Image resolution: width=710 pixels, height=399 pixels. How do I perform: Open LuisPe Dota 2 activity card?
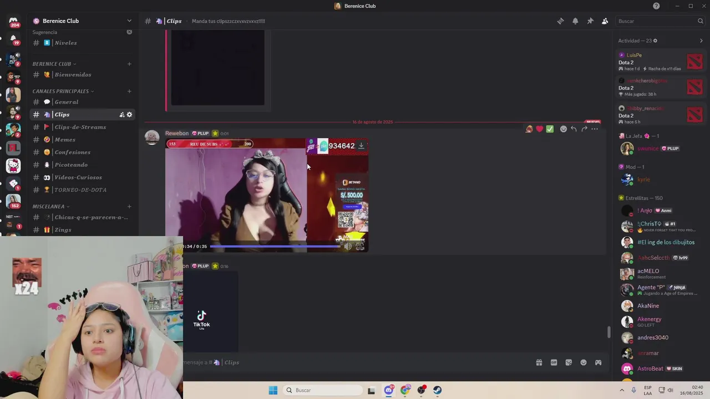pos(661,62)
